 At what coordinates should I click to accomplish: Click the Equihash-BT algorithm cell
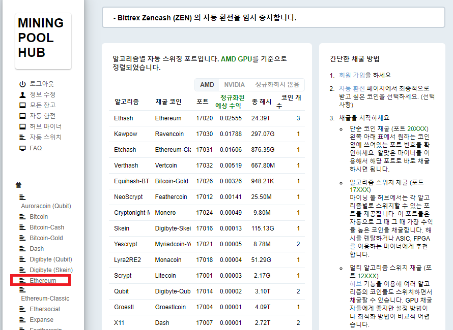click(132, 181)
